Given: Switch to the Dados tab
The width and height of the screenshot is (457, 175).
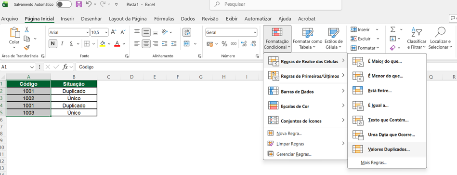Looking at the screenshot, I should pos(188,19).
